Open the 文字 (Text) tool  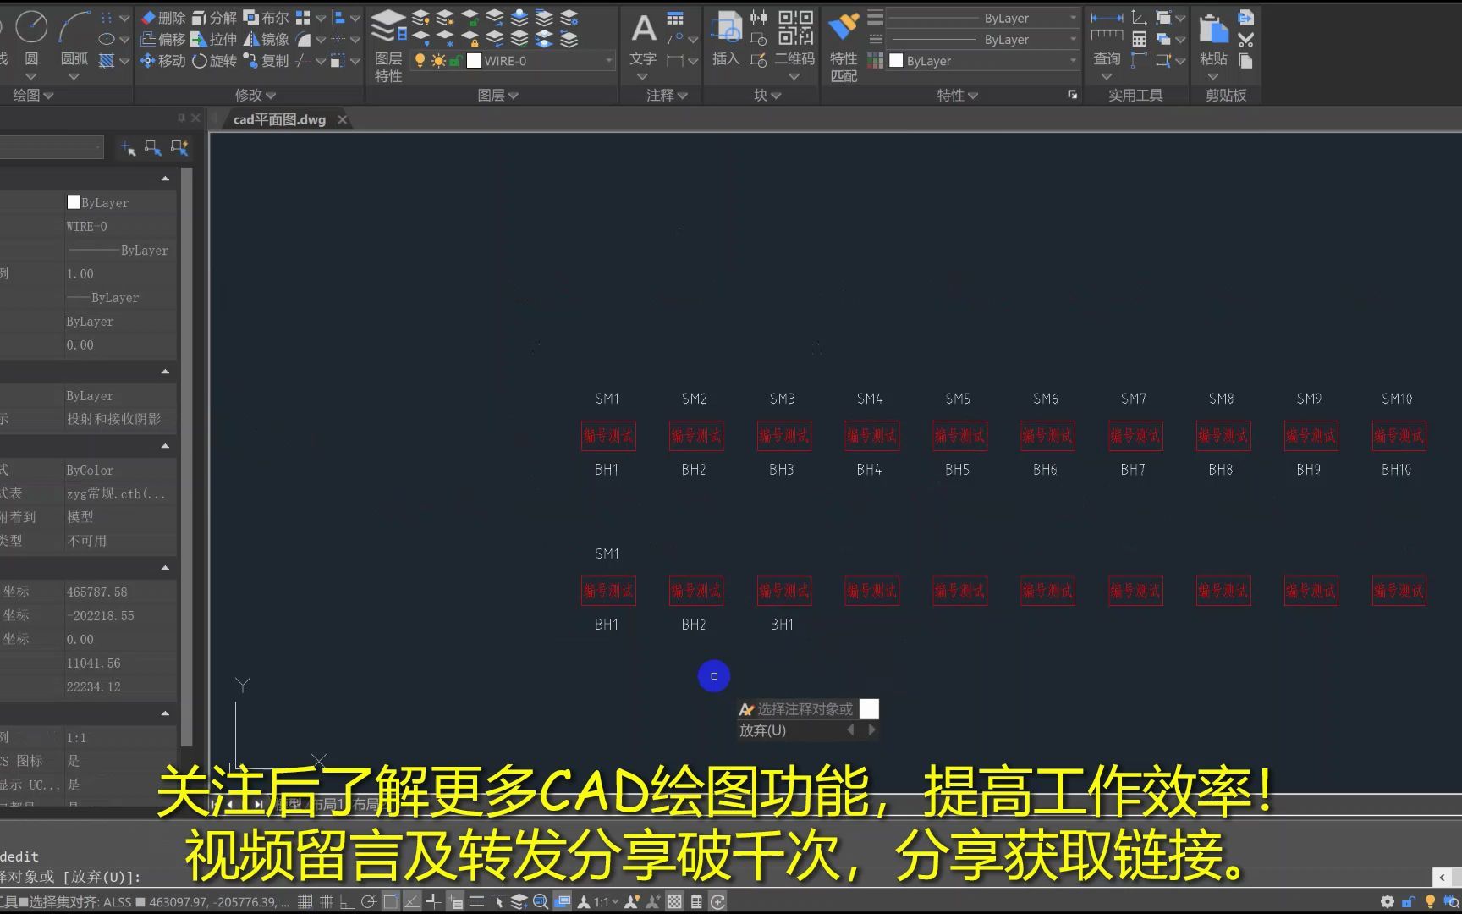643,38
